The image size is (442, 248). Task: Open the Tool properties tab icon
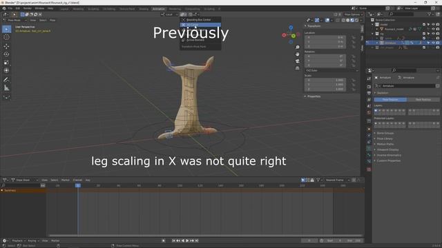[369, 79]
